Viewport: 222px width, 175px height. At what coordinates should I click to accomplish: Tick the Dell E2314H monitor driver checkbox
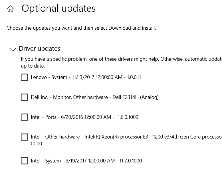(x=24, y=97)
